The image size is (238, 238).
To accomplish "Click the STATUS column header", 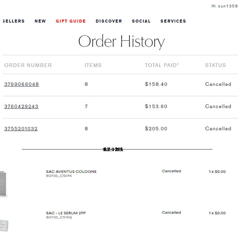I will pyautogui.click(x=215, y=65).
